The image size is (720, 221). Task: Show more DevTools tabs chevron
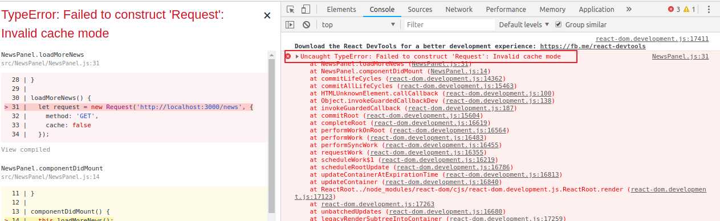pyautogui.click(x=629, y=9)
